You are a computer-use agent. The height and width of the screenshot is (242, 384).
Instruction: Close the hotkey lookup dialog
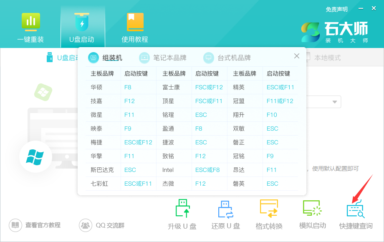pos(296,55)
